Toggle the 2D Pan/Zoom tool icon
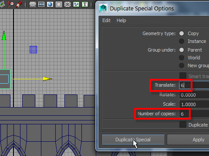The width and height of the screenshot is (209, 156). tap(10, 4)
